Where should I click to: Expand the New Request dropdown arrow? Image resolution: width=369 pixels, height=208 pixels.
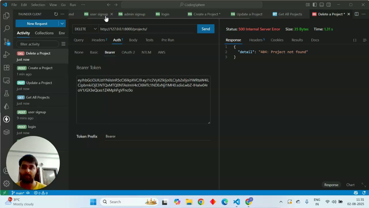(x=62, y=24)
